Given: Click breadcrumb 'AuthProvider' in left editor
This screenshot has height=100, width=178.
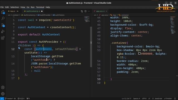Looking at the screenshot, I should (x=45, y=15).
